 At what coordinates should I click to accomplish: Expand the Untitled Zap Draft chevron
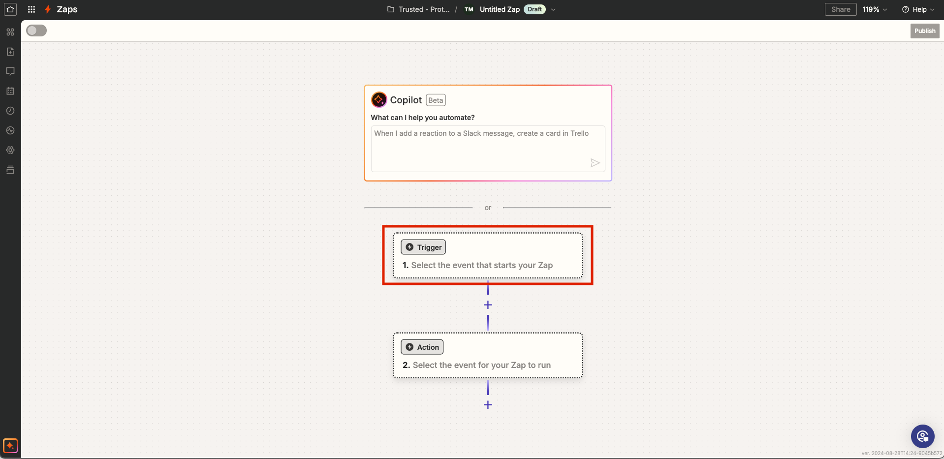tap(553, 9)
